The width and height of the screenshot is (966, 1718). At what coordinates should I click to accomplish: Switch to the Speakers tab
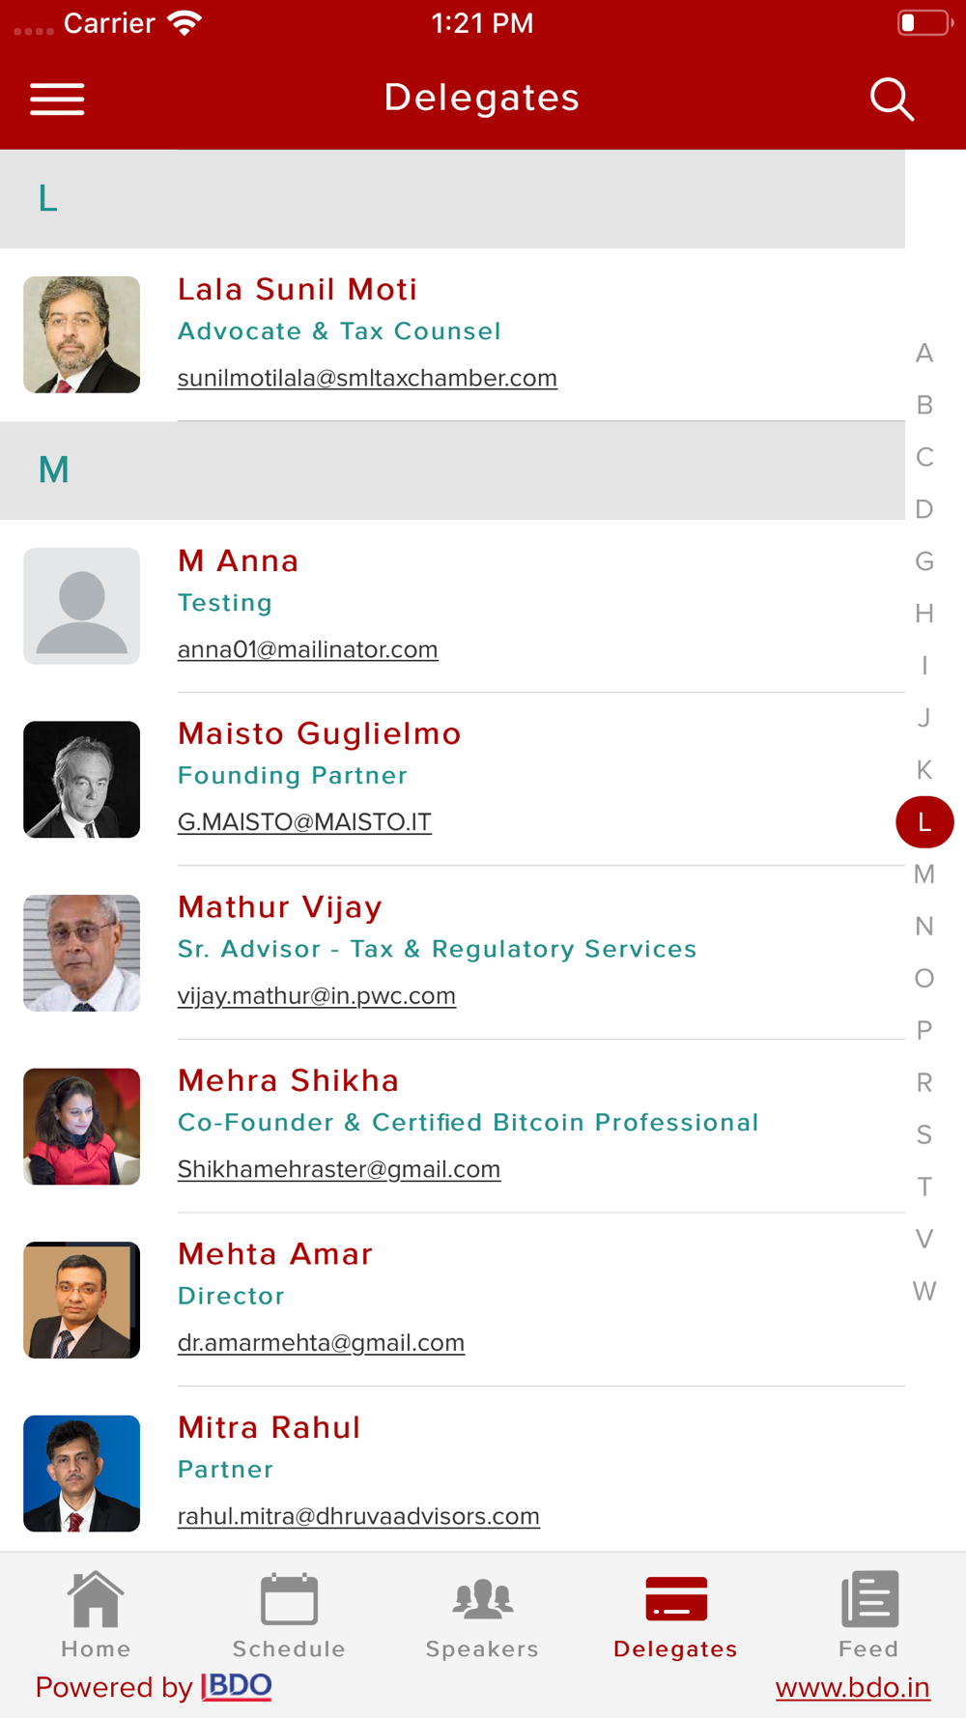pyautogui.click(x=482, y=1615)
